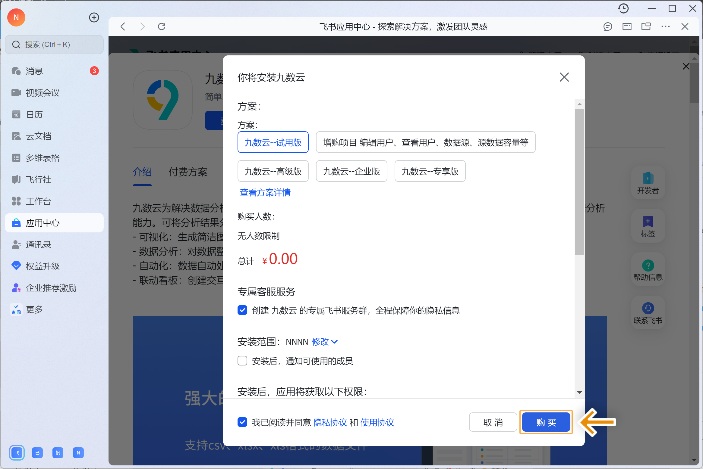Open 帮助信息 help info

(x=648, y=269)
